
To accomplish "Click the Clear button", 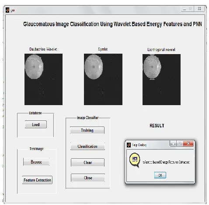I will point(87,162).
